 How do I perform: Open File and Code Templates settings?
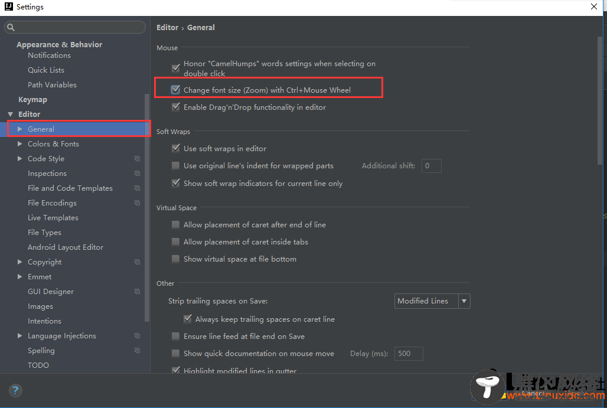[x=70, y=188]
